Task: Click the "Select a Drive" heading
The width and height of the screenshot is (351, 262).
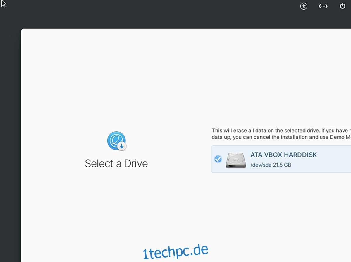Action: [116, 163]
